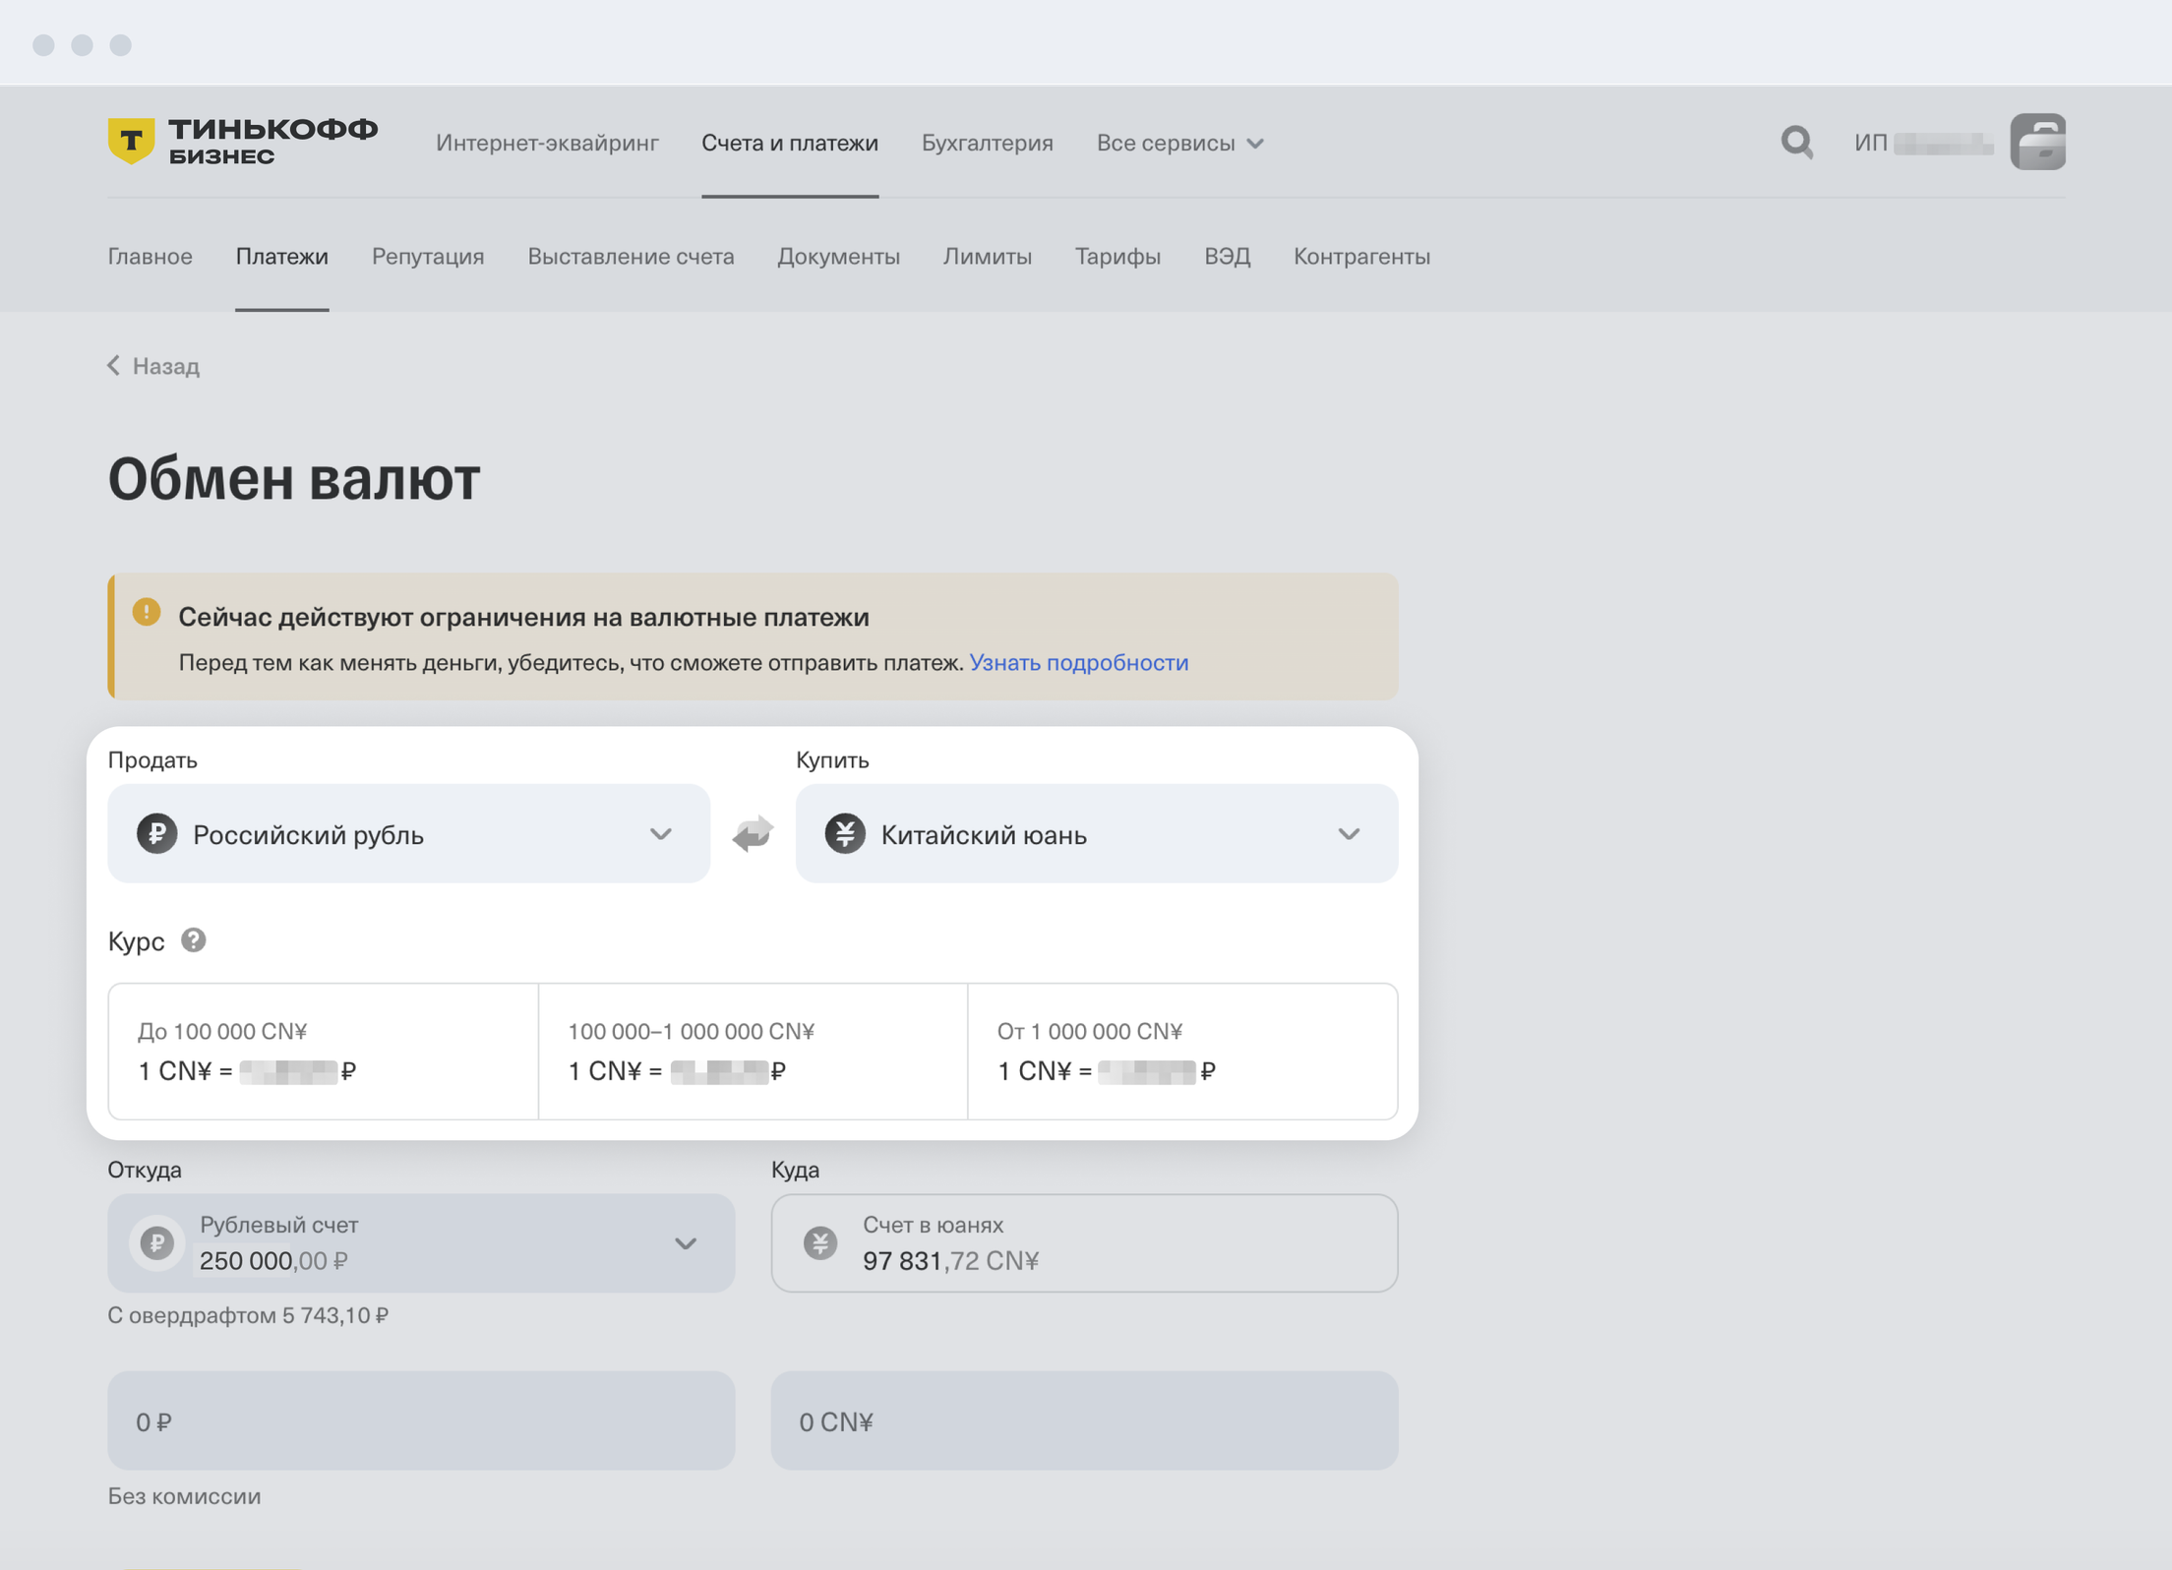Viewport: 2172px width, 1570px height.
Task: Click the Тинькофф Бизнес logo
Action: (245, 140)
